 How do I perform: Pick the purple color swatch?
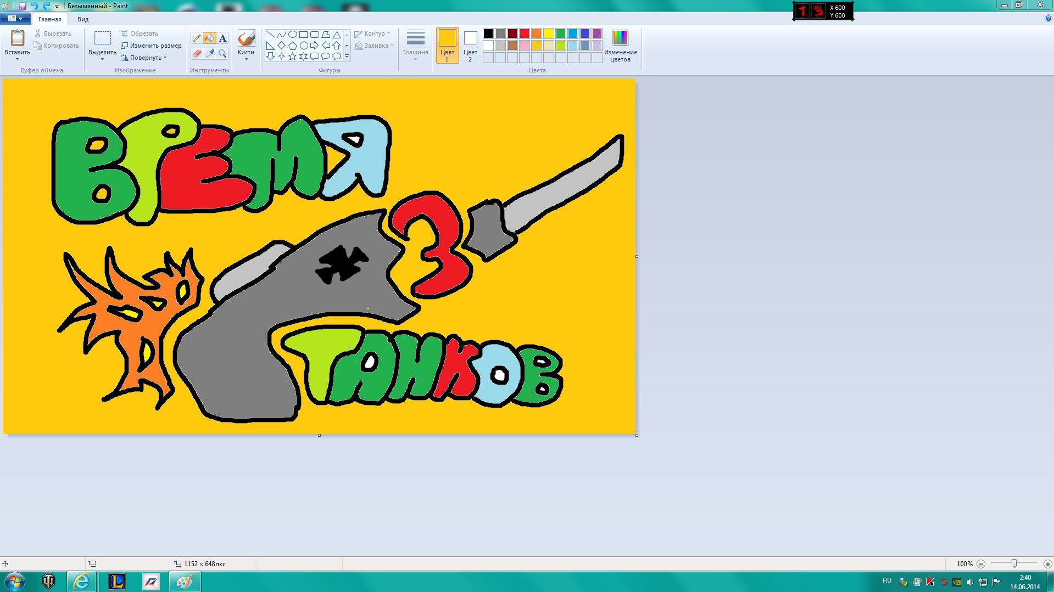(x=597, y=33)
